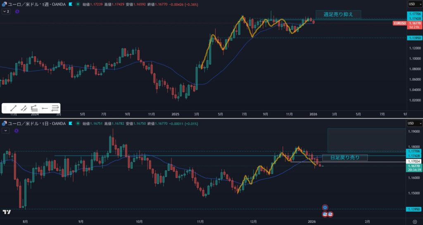Select the trend line drawing tool
423x225 pixels.
pyautogui.click(x=14, y=108)
